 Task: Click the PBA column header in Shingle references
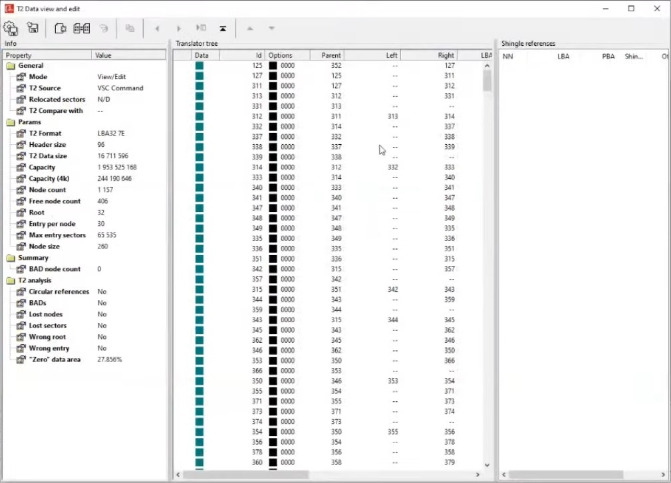click(608, 56)
